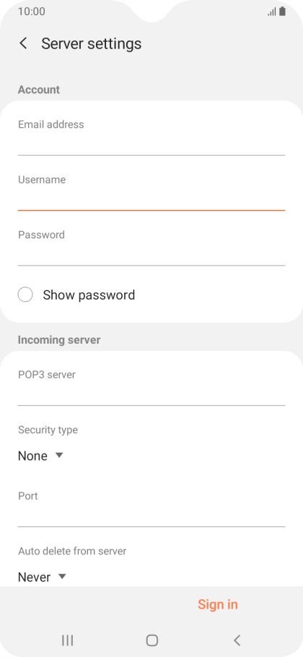
Task: Tap the clock showing 10:00
Action: (32, 12)
